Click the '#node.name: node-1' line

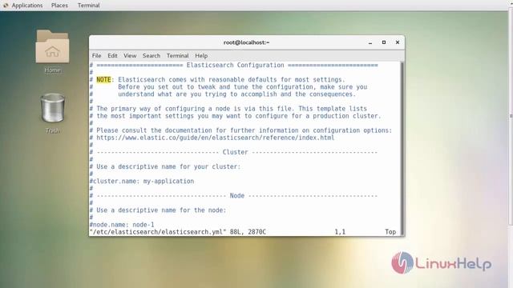(x=122, y=225)
